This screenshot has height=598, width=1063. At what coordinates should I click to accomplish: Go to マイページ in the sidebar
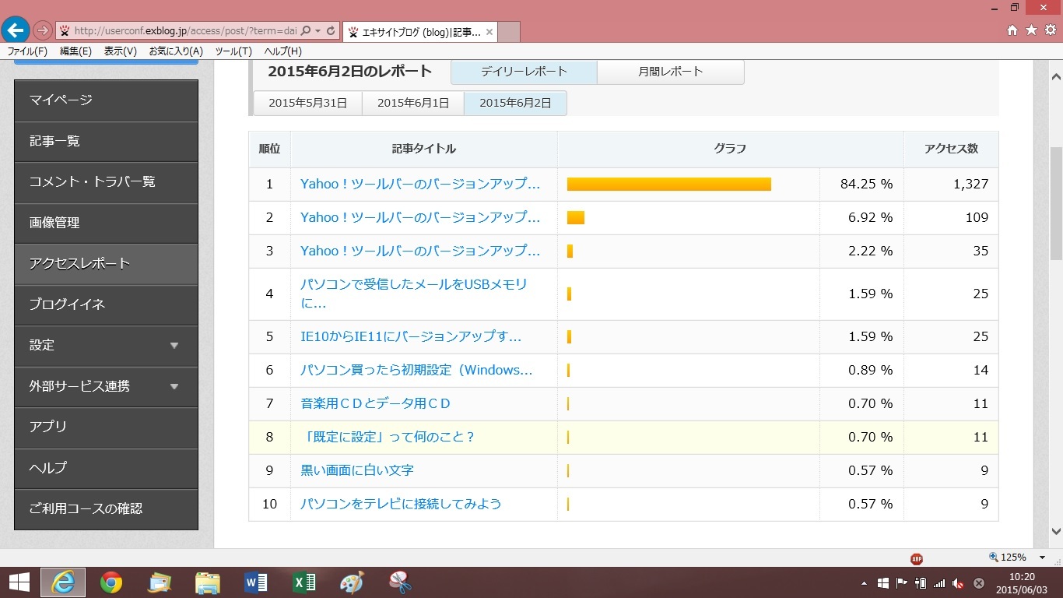[106, 100]
